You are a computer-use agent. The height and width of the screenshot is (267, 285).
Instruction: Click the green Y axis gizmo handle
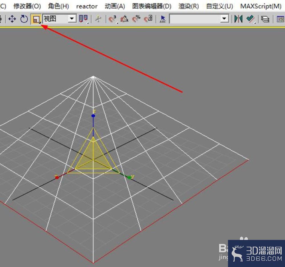pos(129,177)
